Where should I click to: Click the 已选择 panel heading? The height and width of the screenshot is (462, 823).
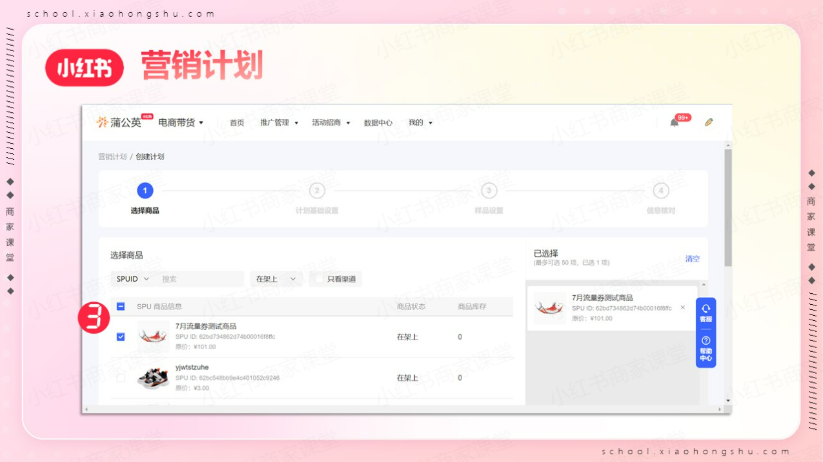click(546, 253)
